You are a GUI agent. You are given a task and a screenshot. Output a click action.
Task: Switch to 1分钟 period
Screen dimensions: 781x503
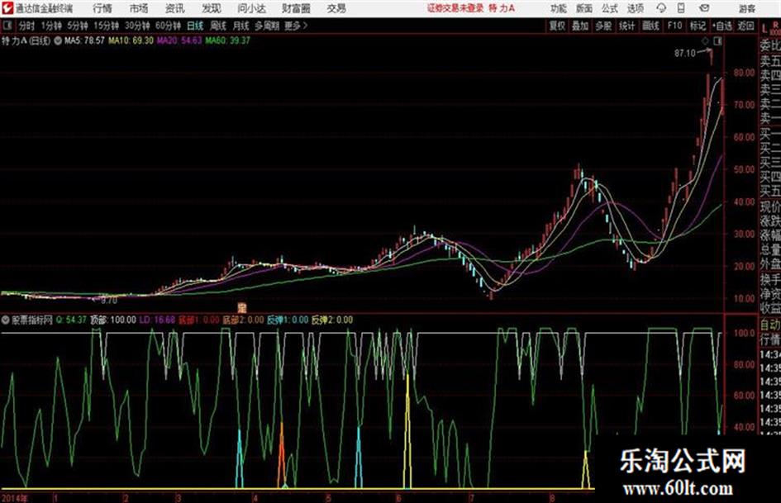(51, 26)
